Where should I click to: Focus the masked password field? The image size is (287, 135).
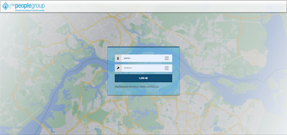pos(147,68)
